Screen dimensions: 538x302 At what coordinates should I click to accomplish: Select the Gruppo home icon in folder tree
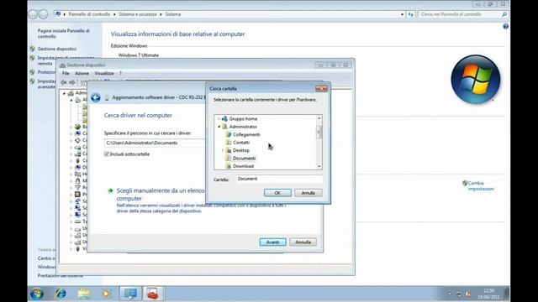tap(224, 119)
